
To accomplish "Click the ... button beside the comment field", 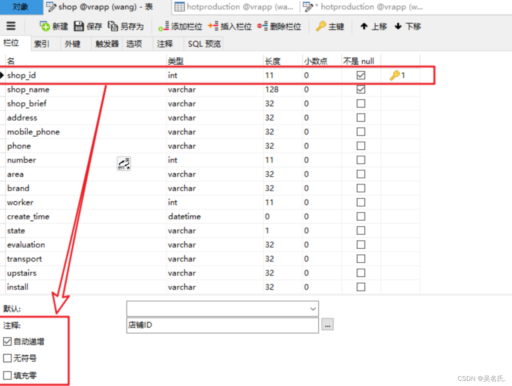I will tap(327, 325).
